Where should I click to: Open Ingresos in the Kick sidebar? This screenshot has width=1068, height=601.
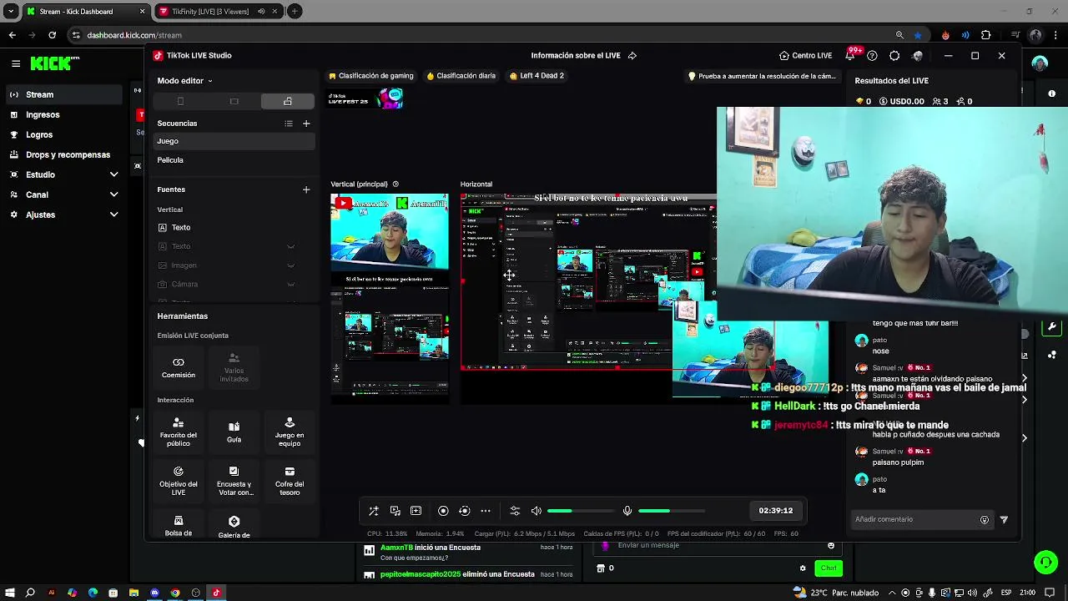click(x=64, y=114)
